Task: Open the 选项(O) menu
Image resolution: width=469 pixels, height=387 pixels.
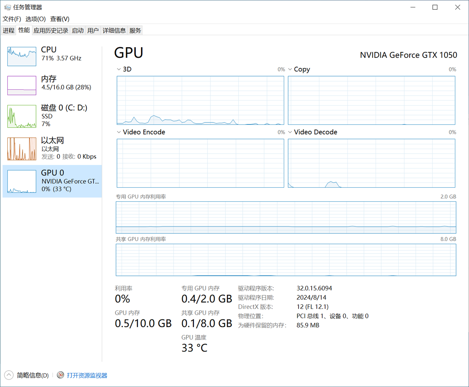Action: click(x=36, y=19)
